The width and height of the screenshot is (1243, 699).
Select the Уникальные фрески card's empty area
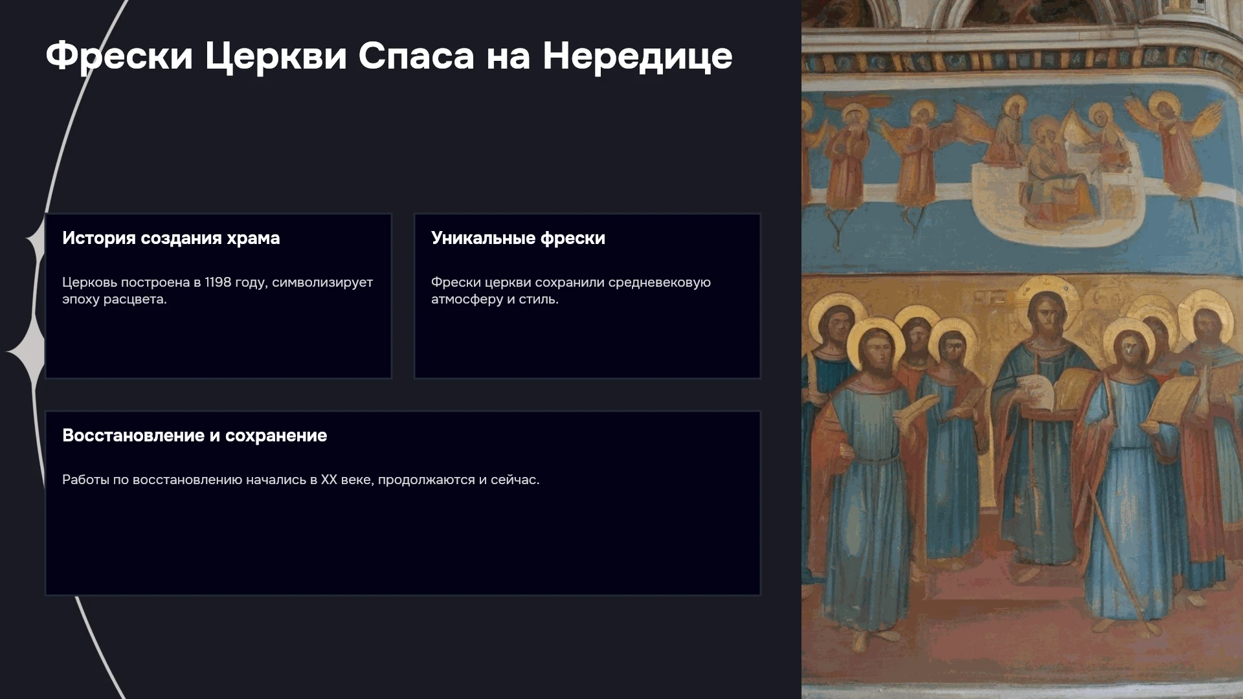point(587,343)
